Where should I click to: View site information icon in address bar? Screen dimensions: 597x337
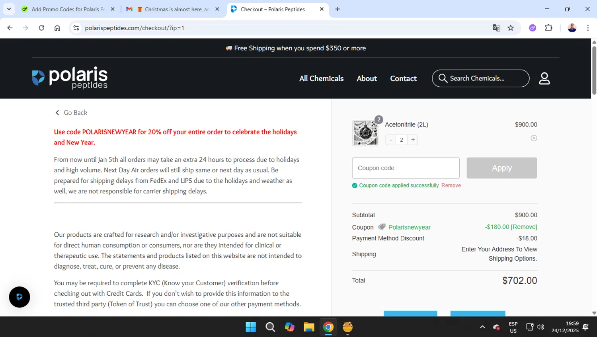tap(76, 28)
